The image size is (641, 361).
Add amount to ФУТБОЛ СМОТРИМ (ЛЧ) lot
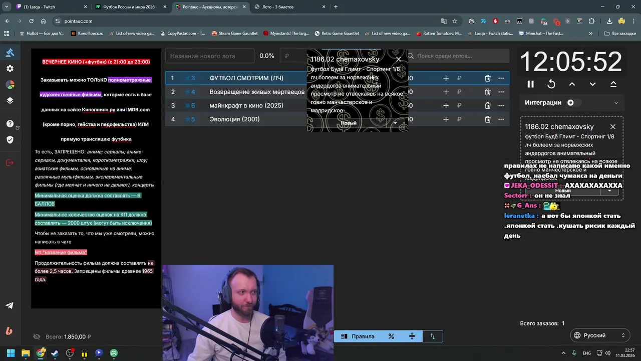pyautogui.click(x=446, y=78)
